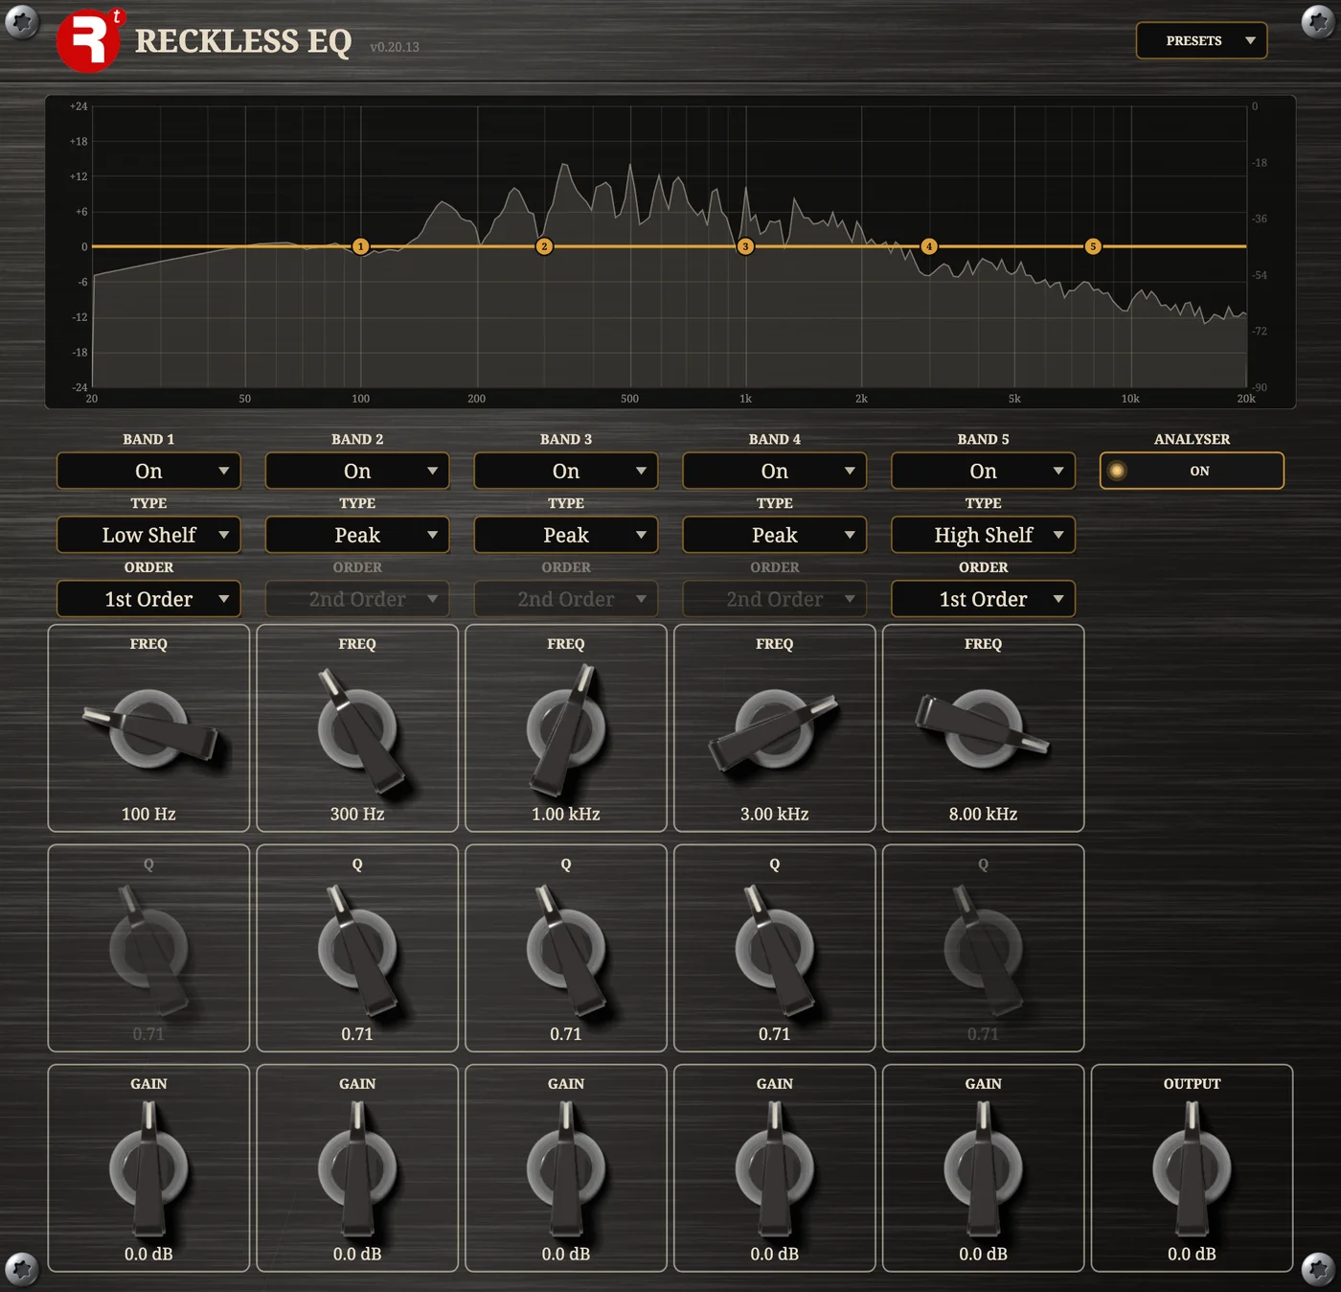Open Band 5 On state dropdown
The width and height of the screenshot is (1341, 1292).
click(984, 471)
